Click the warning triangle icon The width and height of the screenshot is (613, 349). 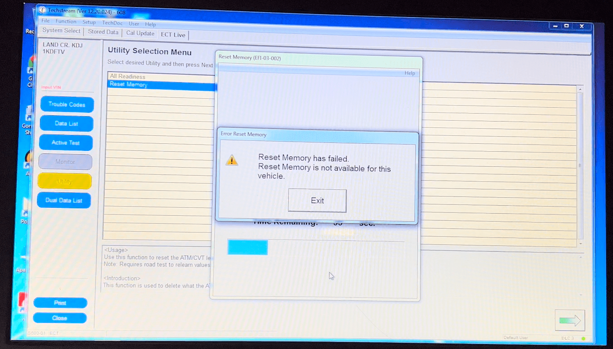[232, 160]
